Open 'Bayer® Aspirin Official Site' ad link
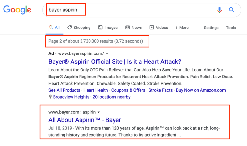 coord(115,61)
